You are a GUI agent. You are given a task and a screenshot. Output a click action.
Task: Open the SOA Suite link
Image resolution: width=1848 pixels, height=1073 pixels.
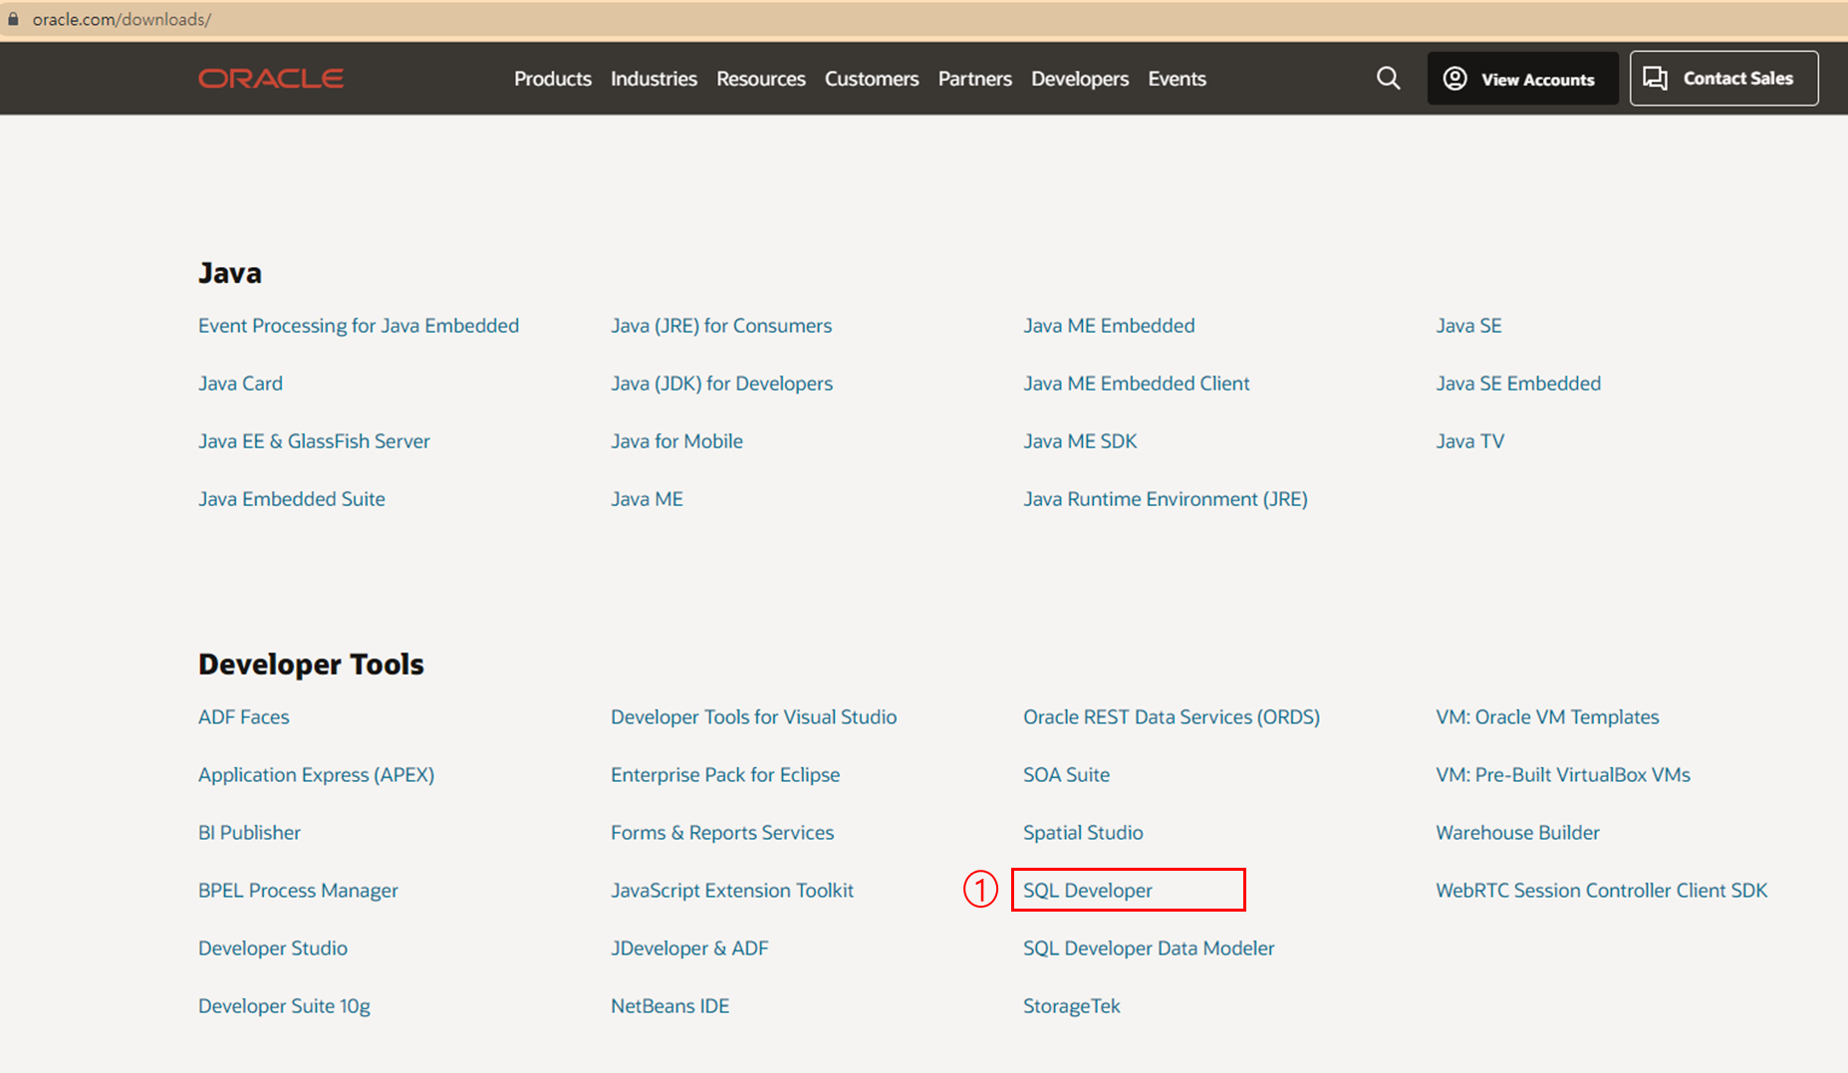[1066, 775]
